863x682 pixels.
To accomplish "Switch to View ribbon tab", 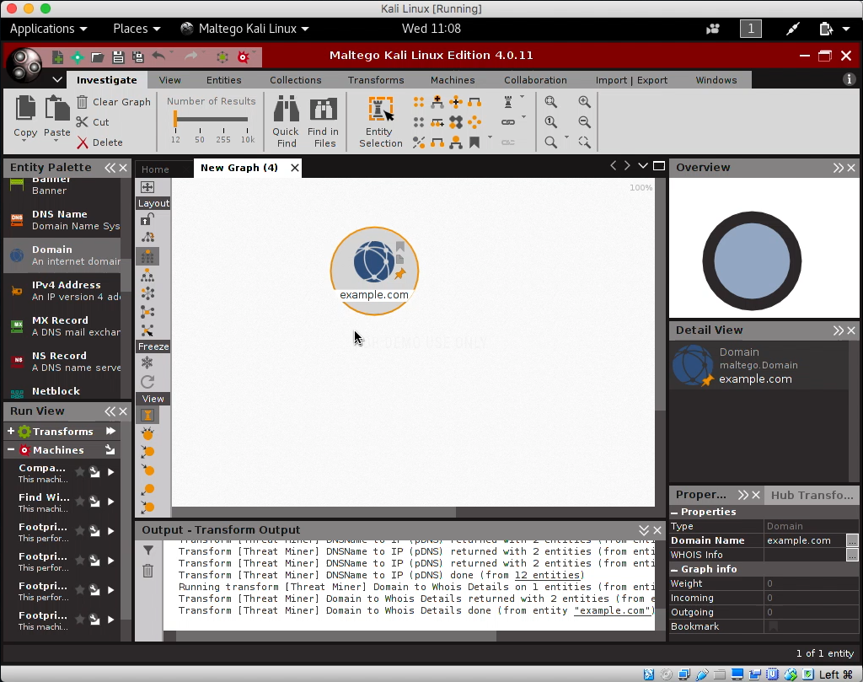I will [169, 80].
